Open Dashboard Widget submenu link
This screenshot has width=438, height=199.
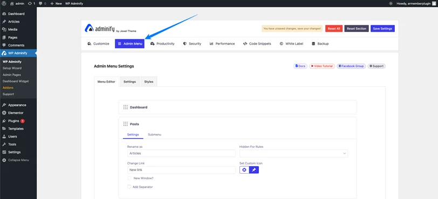coord(16,81)
